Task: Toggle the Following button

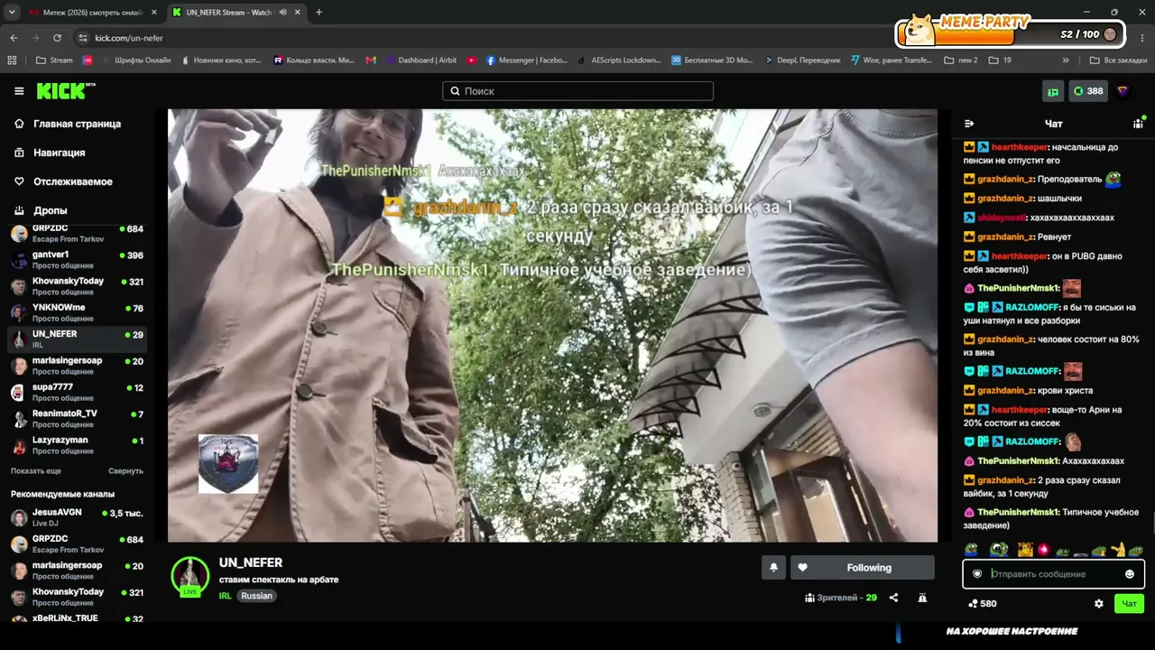Action: click(862, 568)
